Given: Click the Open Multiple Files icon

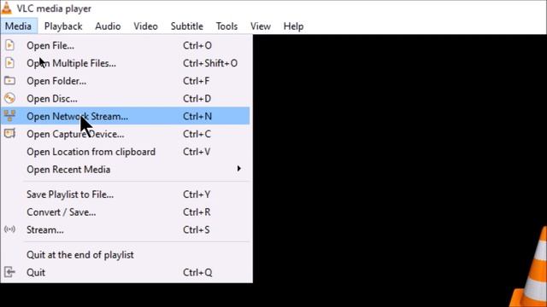Looking at the screenshot, I should (9, 63).
